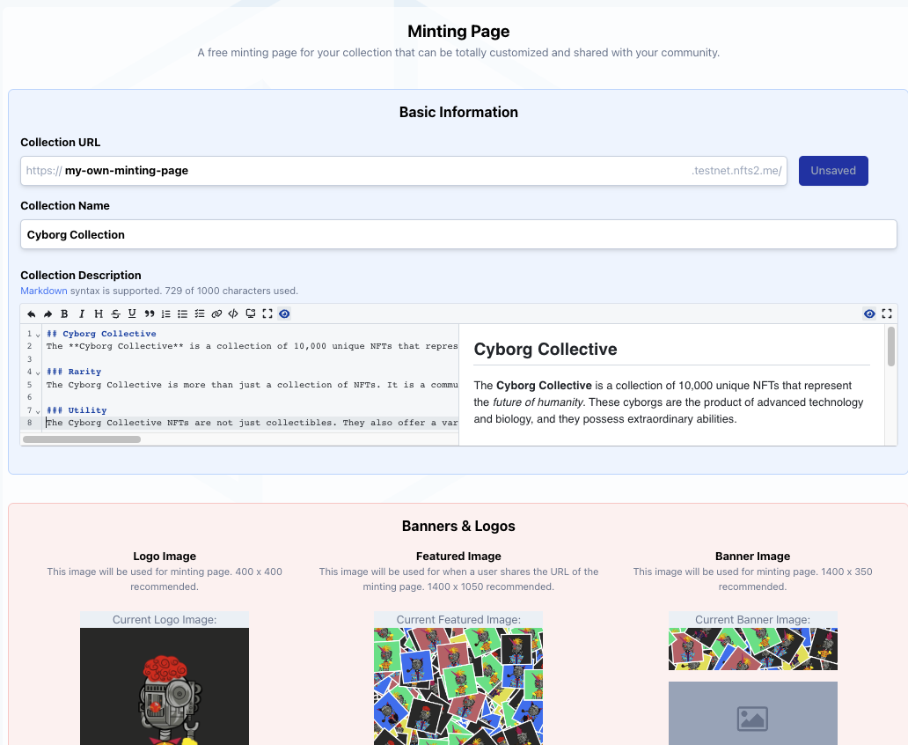Screen dimensions: 908x745
Task: Insert a heading with the H icon
Action: (x=99, y=313)
